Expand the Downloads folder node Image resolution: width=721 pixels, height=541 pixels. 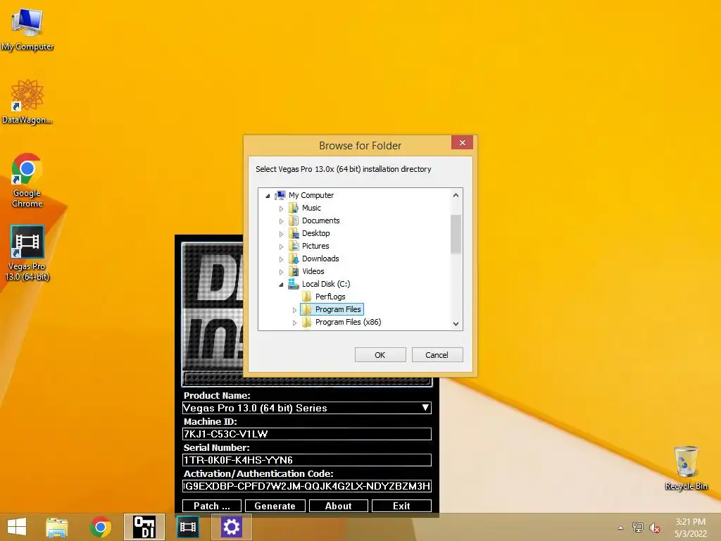(x=282, y=259)
